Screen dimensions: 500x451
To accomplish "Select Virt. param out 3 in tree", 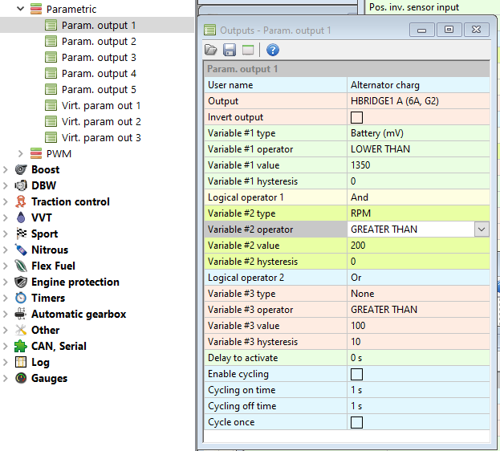I will tap(101, 137).
